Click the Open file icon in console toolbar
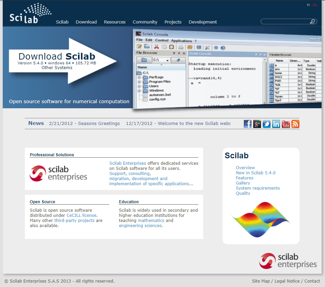 (147, 46)
